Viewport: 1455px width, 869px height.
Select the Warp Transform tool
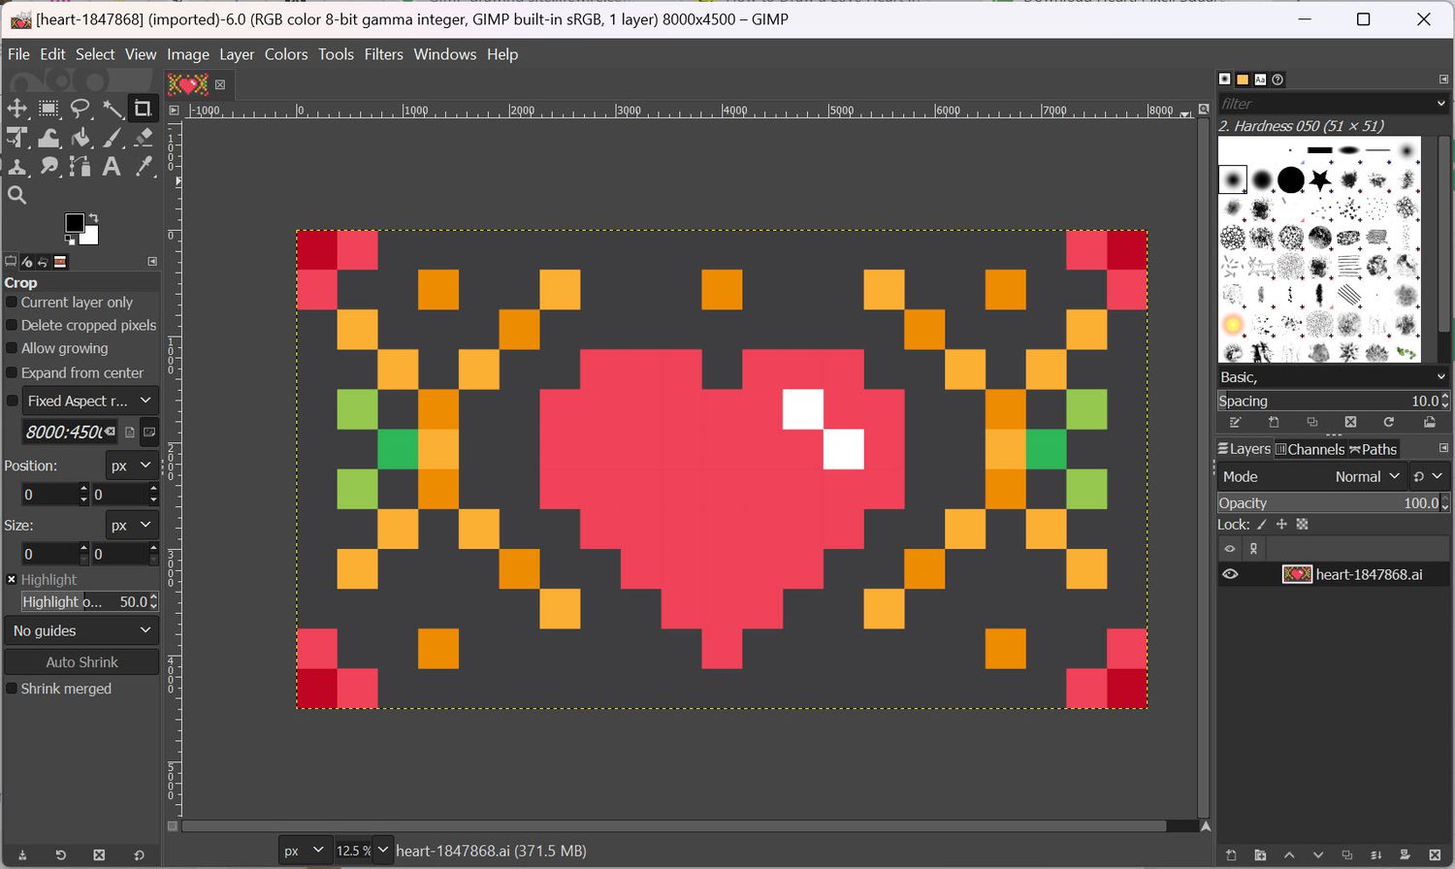point(48,138)
